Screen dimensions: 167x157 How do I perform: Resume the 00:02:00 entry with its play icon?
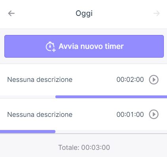click(x=154, y=79)
